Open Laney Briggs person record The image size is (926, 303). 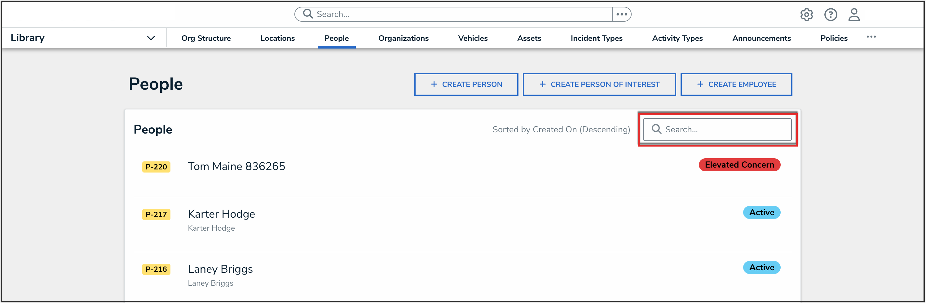(x=220, y=269)
